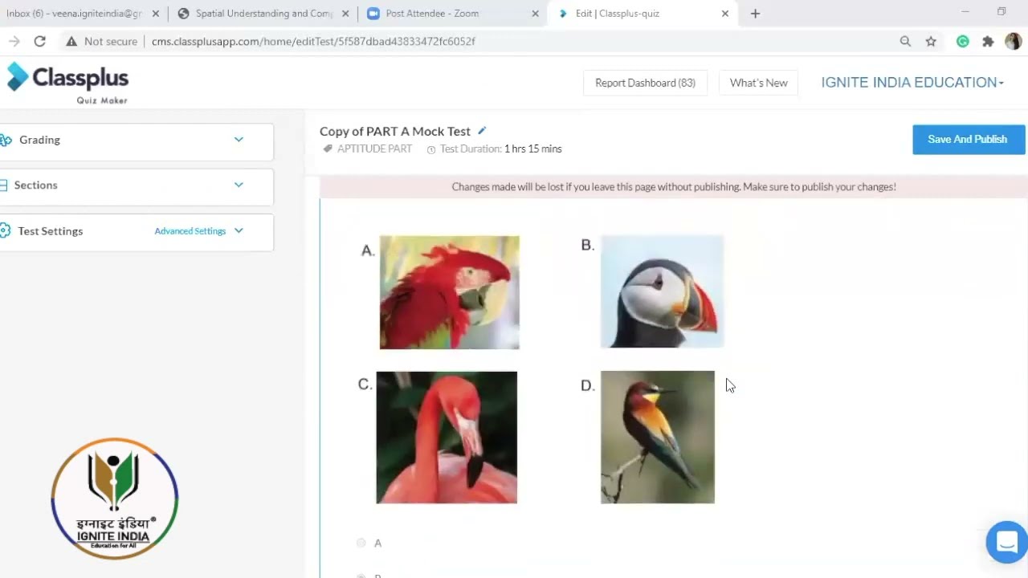This screenshot has width=1028, height=578.
Task: Click the Not secure warning icon
Action: pyautogui.click(x=71, y=41)
